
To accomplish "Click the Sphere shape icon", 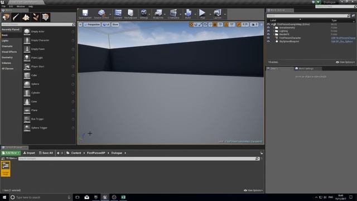I will (27, 84).
